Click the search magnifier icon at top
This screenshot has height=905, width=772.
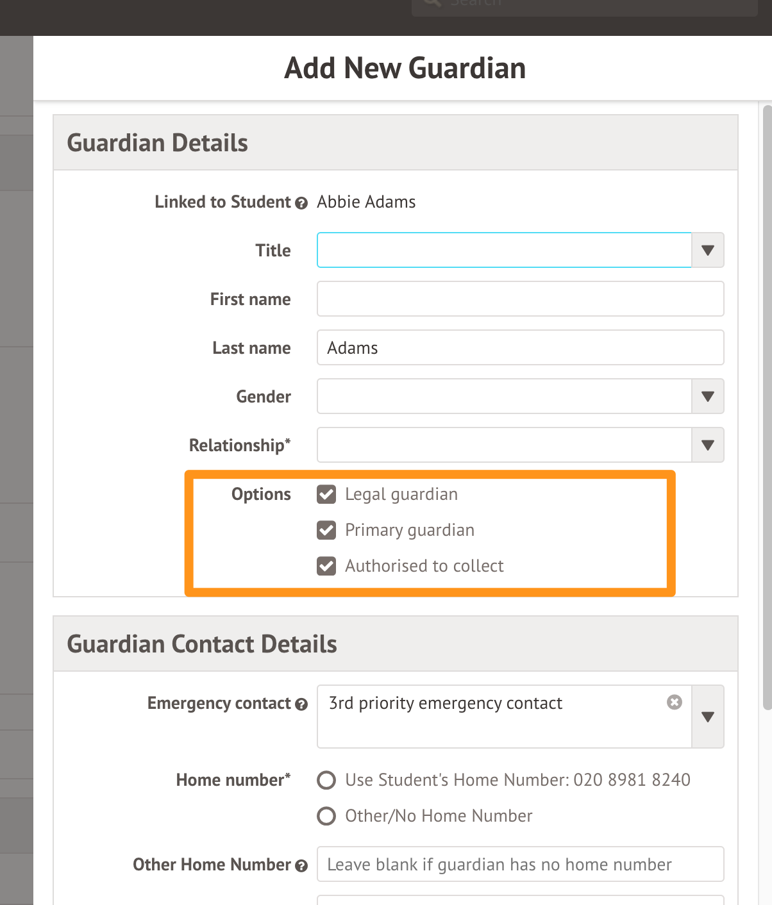(432, 3)
